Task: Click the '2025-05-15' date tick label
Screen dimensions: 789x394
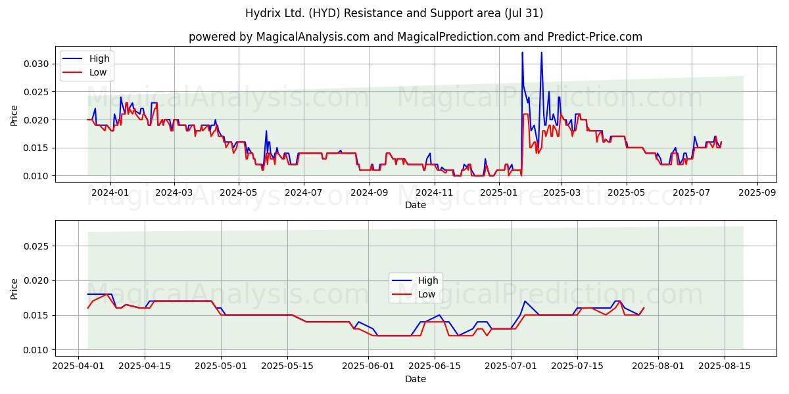Action: [287, 367]
